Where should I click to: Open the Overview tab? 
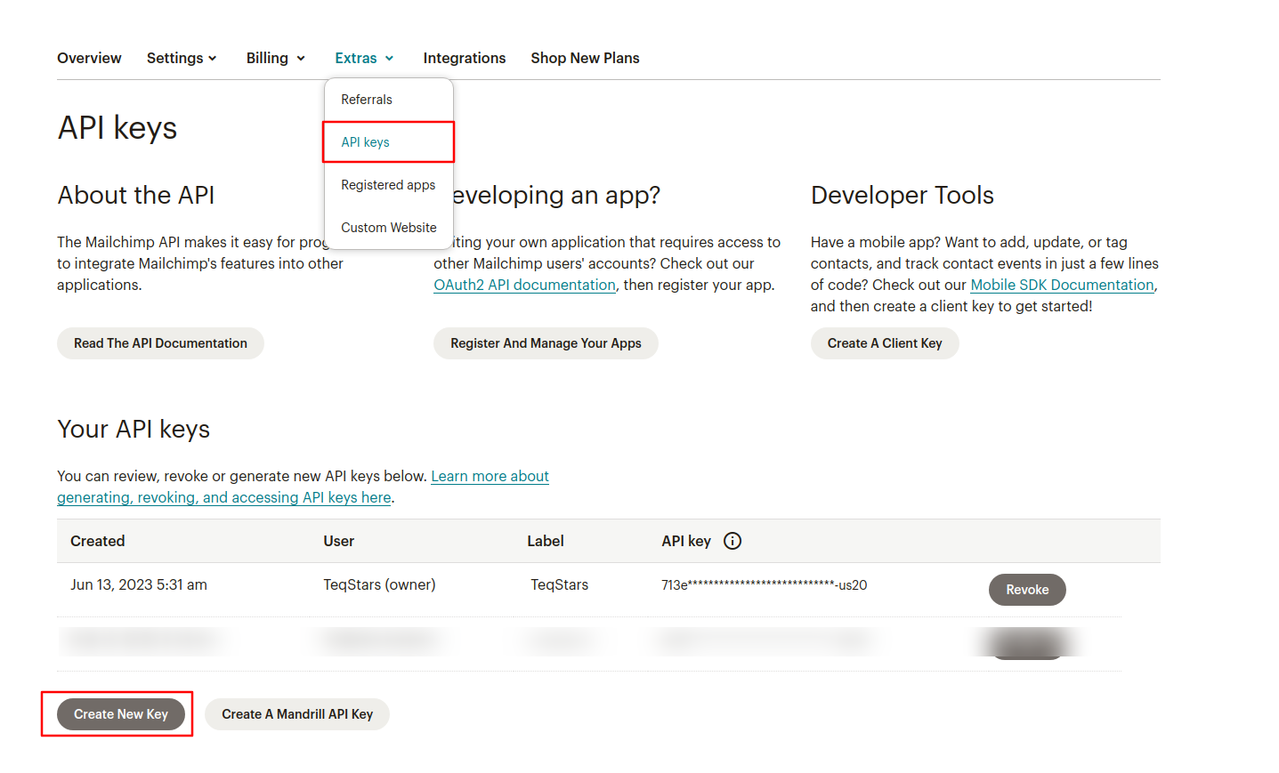[89, 58]
